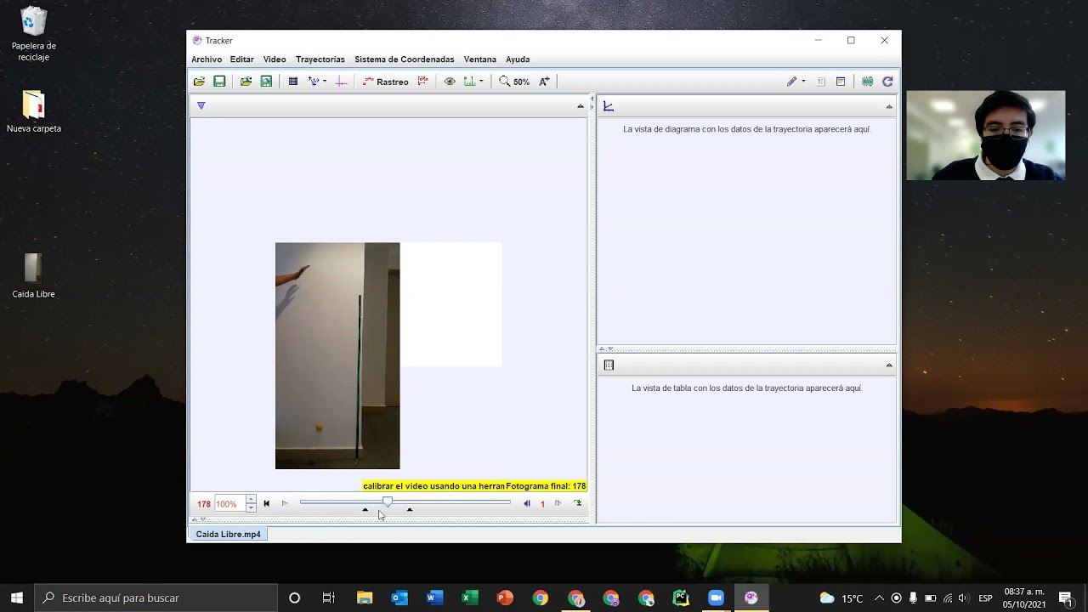Screen dimensions: 1088x612
Task: Expand calibration tools dropdown arrow
Action: pyautogui.click(x=325, y=82)
